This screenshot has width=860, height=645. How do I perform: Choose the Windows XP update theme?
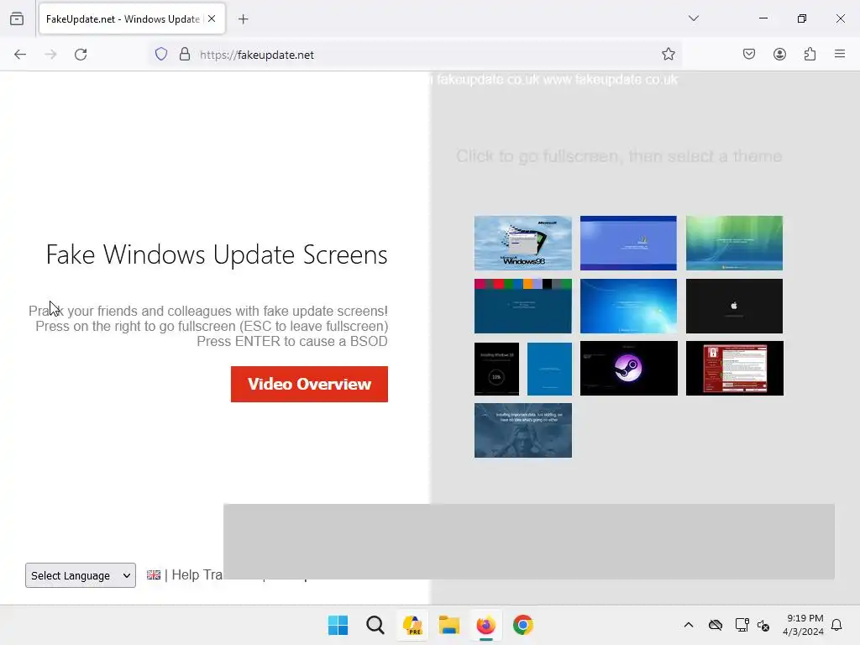(x=628, y=243)
